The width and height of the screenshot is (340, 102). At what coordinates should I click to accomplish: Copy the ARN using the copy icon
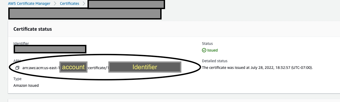point(17,68)
